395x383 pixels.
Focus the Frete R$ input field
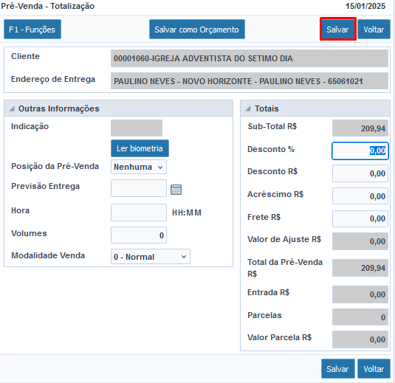[x=360, y=218]
